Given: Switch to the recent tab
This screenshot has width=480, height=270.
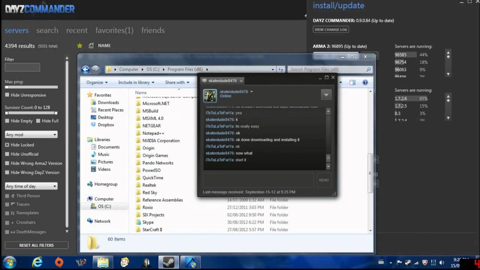Looking at the screenshot, I should tap(76, 30).
